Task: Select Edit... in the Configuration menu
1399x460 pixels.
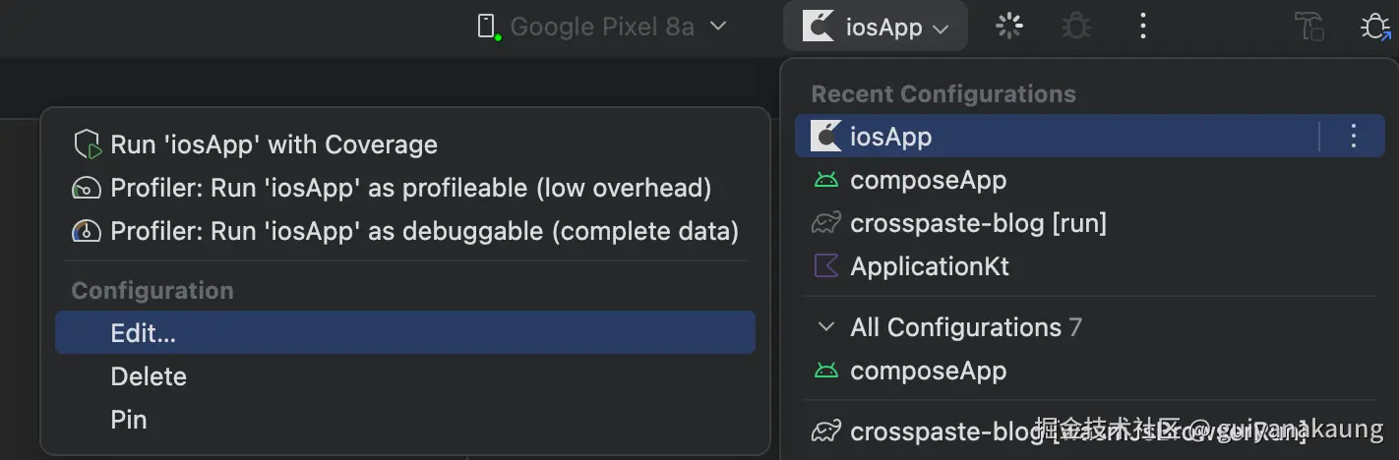Action: [x=144, y=333]
